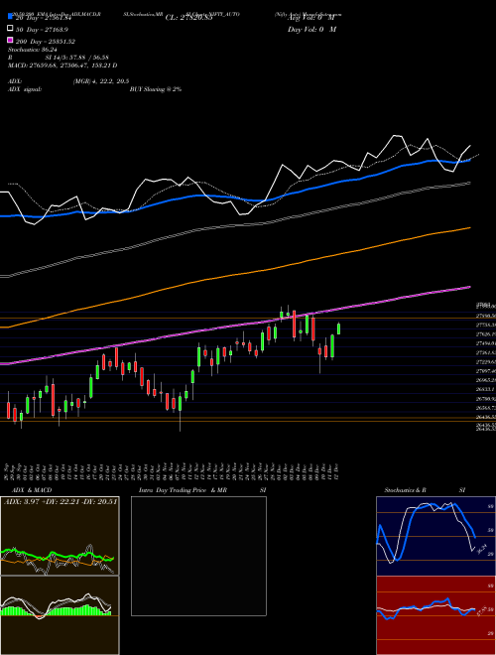Click the 'Stochastics & R' panel title

tap(405, 490)
